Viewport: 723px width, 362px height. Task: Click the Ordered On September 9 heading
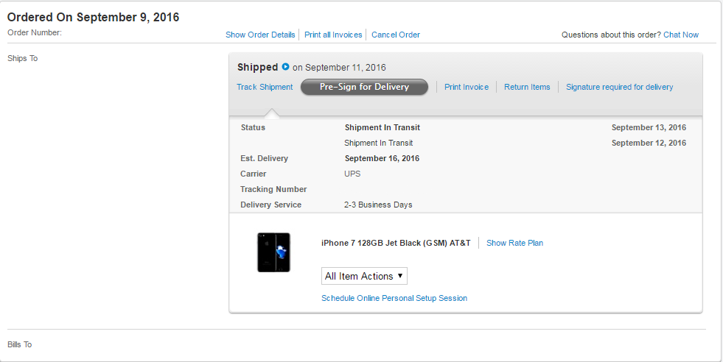pyautogui.click(x=93, y=17)
